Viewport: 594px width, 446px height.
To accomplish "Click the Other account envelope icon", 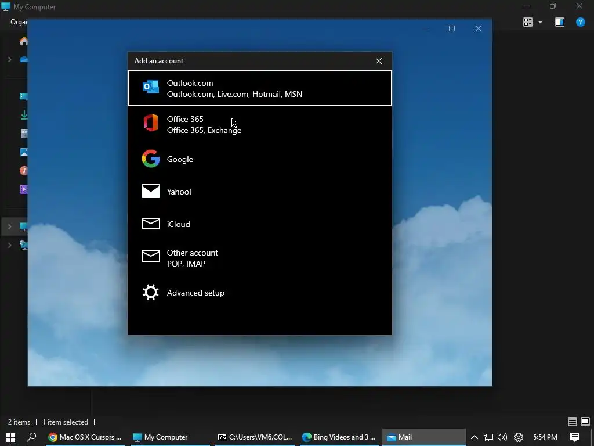I will [x=150, y=256].
